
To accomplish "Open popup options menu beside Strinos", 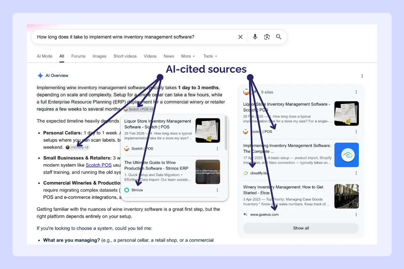I will tap(217, 190).
